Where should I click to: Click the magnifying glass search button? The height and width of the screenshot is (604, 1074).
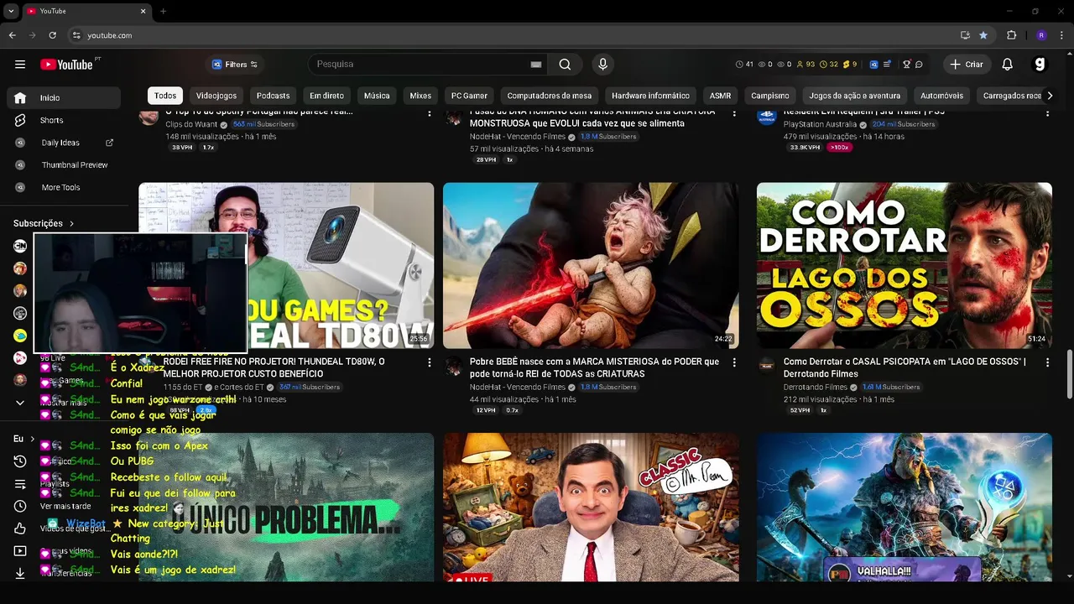click(x=565, y=65)
